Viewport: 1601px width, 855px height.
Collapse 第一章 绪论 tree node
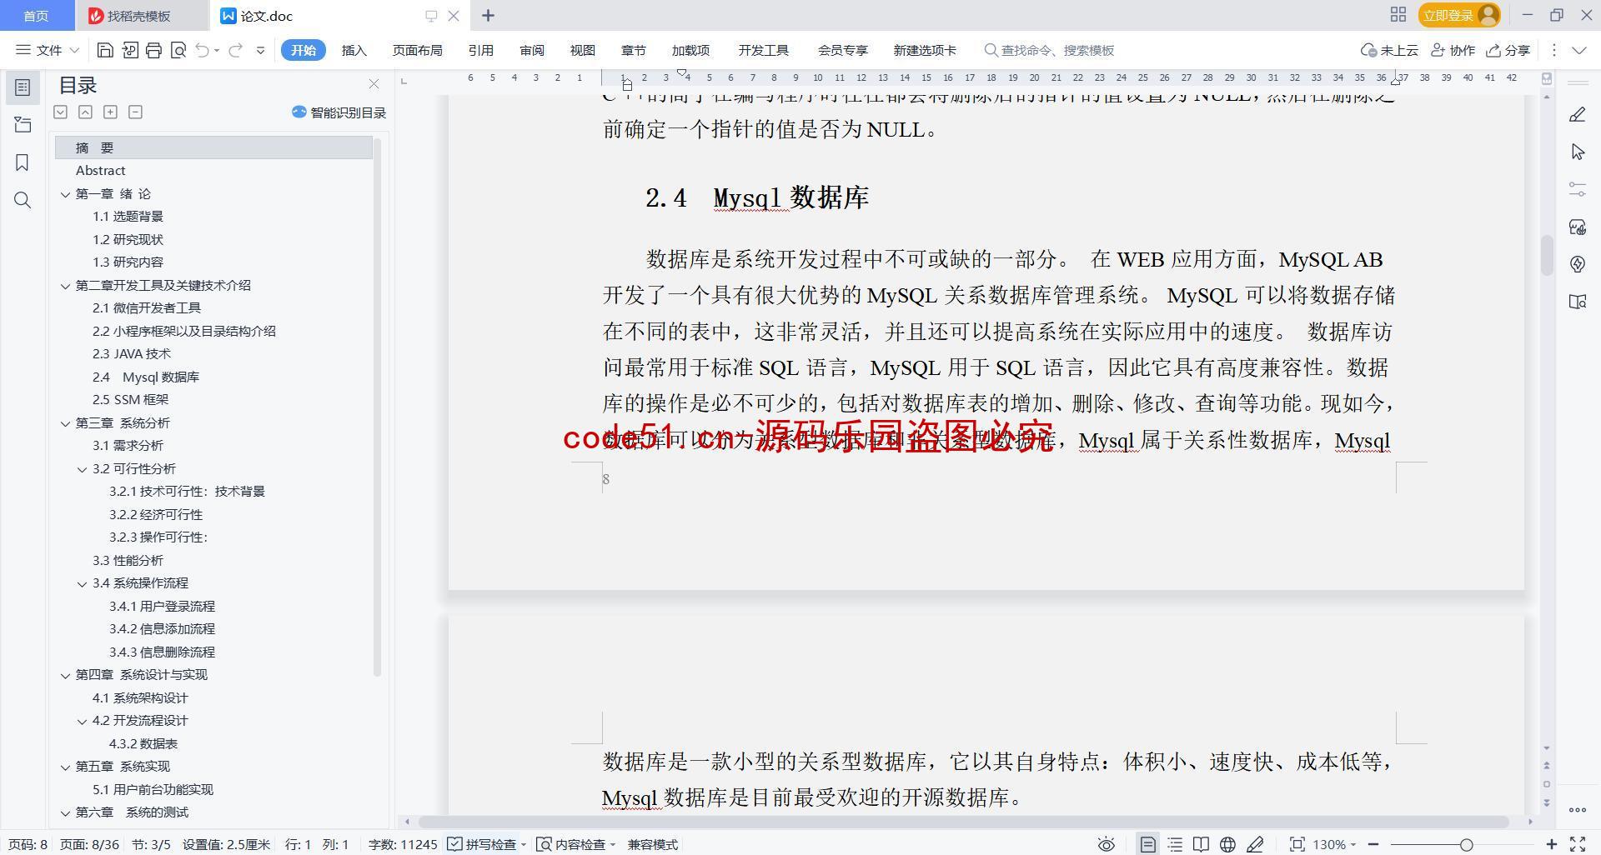[x=65, y=194]
